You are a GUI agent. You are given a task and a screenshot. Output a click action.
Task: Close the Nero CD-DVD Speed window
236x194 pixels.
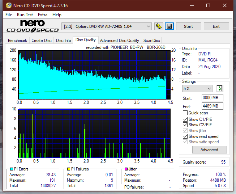point(225,5)
